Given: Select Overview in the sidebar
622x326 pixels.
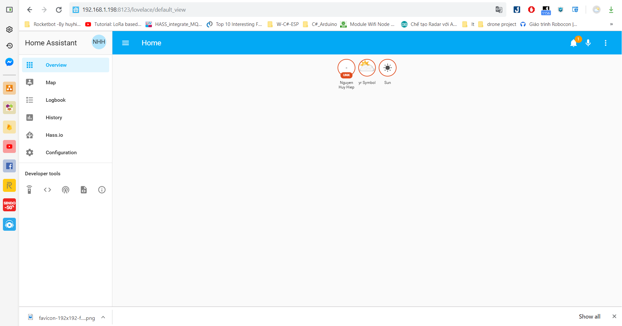Looking at the screenshot, I should point(65,65).
